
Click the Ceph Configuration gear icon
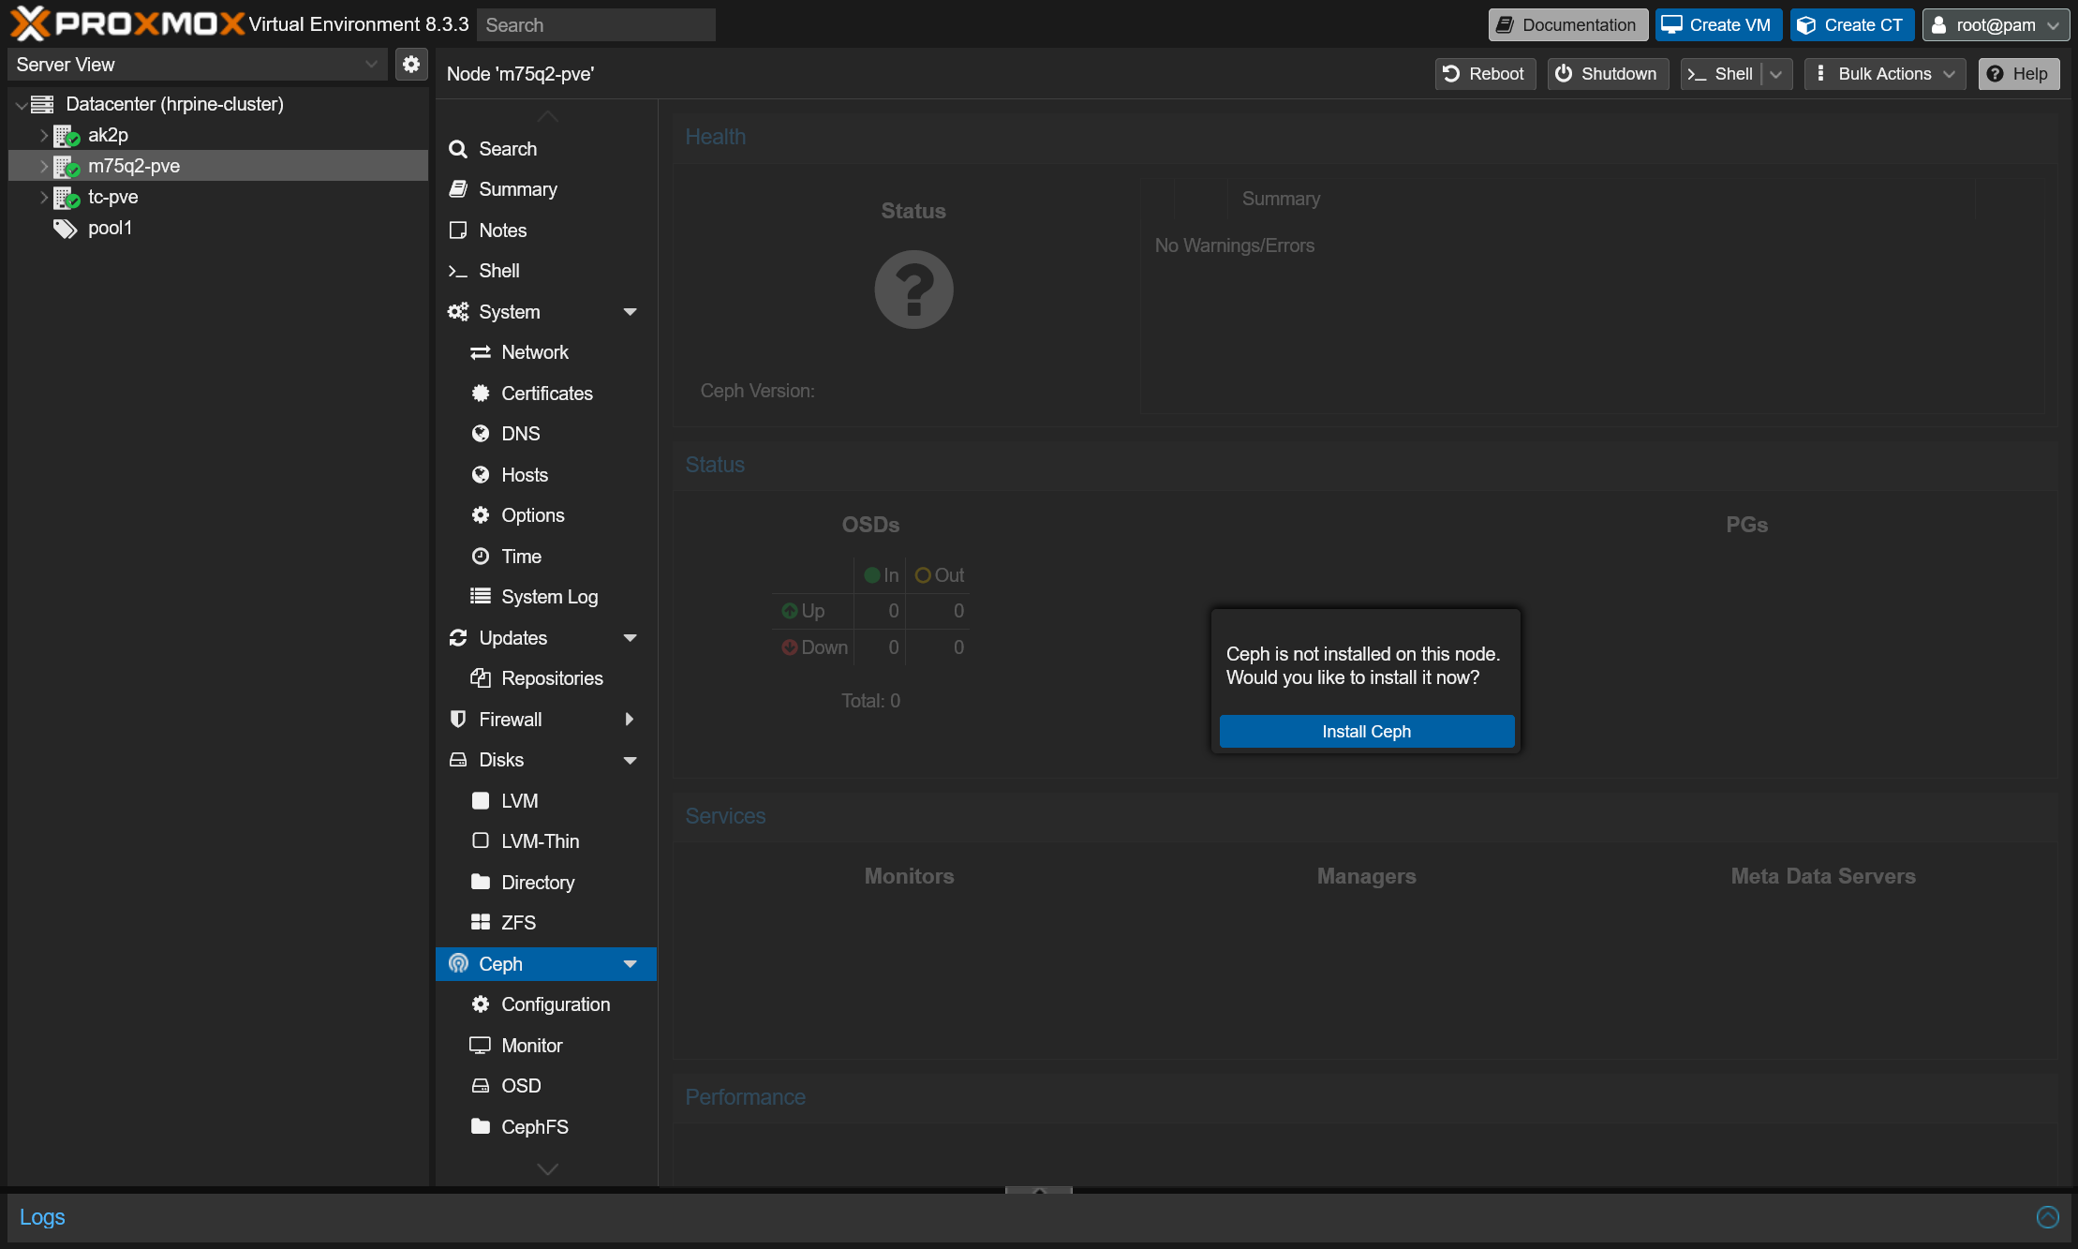tap(481, 1004)
